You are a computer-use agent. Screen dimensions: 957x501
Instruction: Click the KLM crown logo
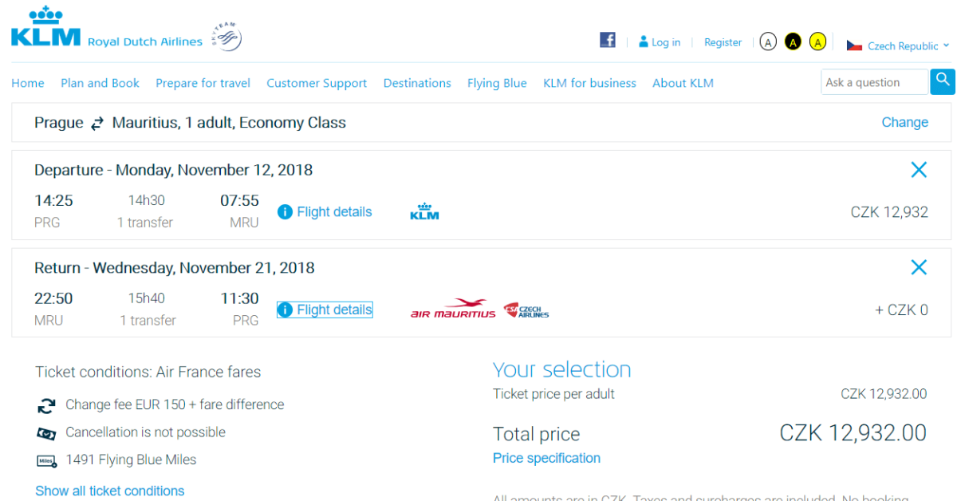point(45,26)
